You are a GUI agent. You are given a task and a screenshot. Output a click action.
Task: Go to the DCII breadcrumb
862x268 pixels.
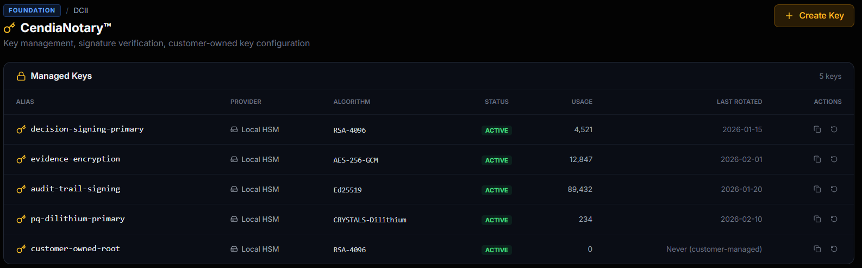coord(81,10)
